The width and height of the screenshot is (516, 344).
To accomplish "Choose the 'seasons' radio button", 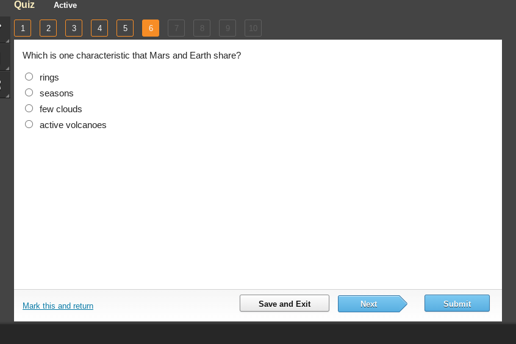I will pyautogui.click(x=29, y=93).
